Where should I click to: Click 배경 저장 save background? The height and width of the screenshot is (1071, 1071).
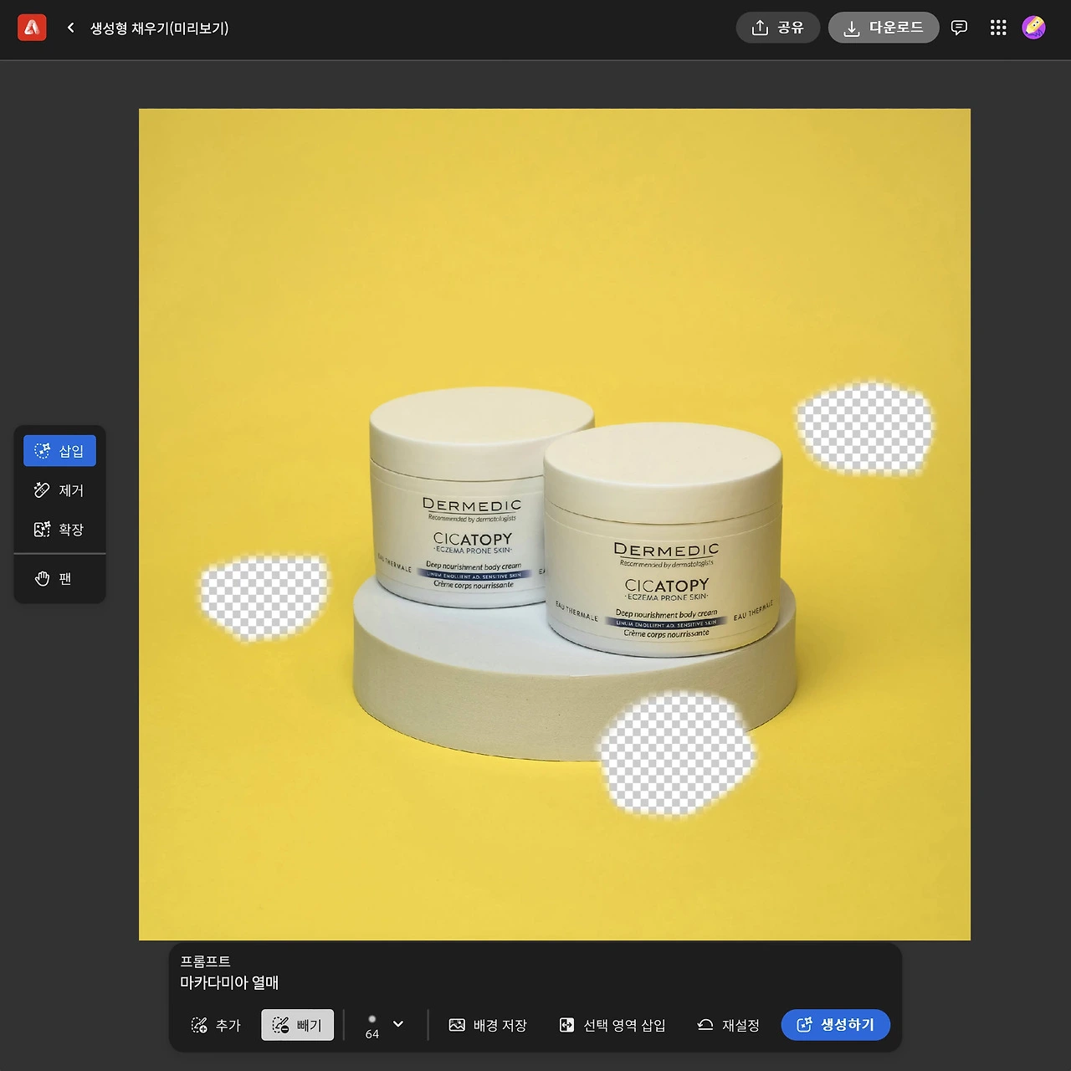point(488,1025)
